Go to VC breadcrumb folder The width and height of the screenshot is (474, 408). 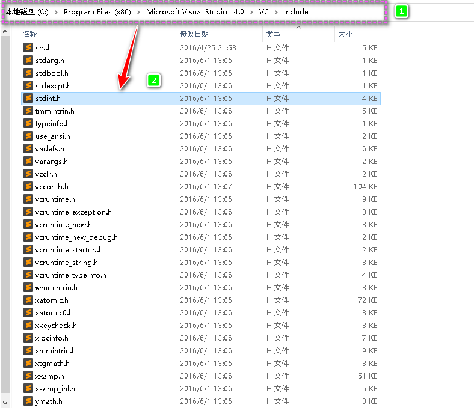tap(263, 12)
